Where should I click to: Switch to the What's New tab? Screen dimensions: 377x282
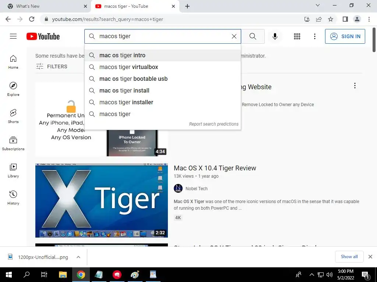click(45, 6)
